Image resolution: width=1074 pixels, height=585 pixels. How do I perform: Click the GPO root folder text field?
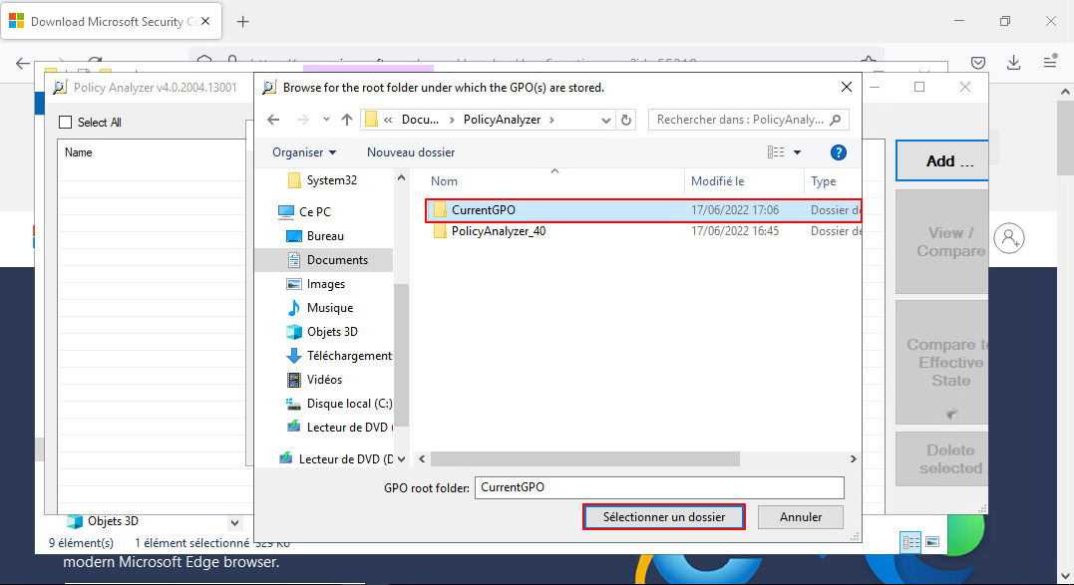[x=659, y=487]
